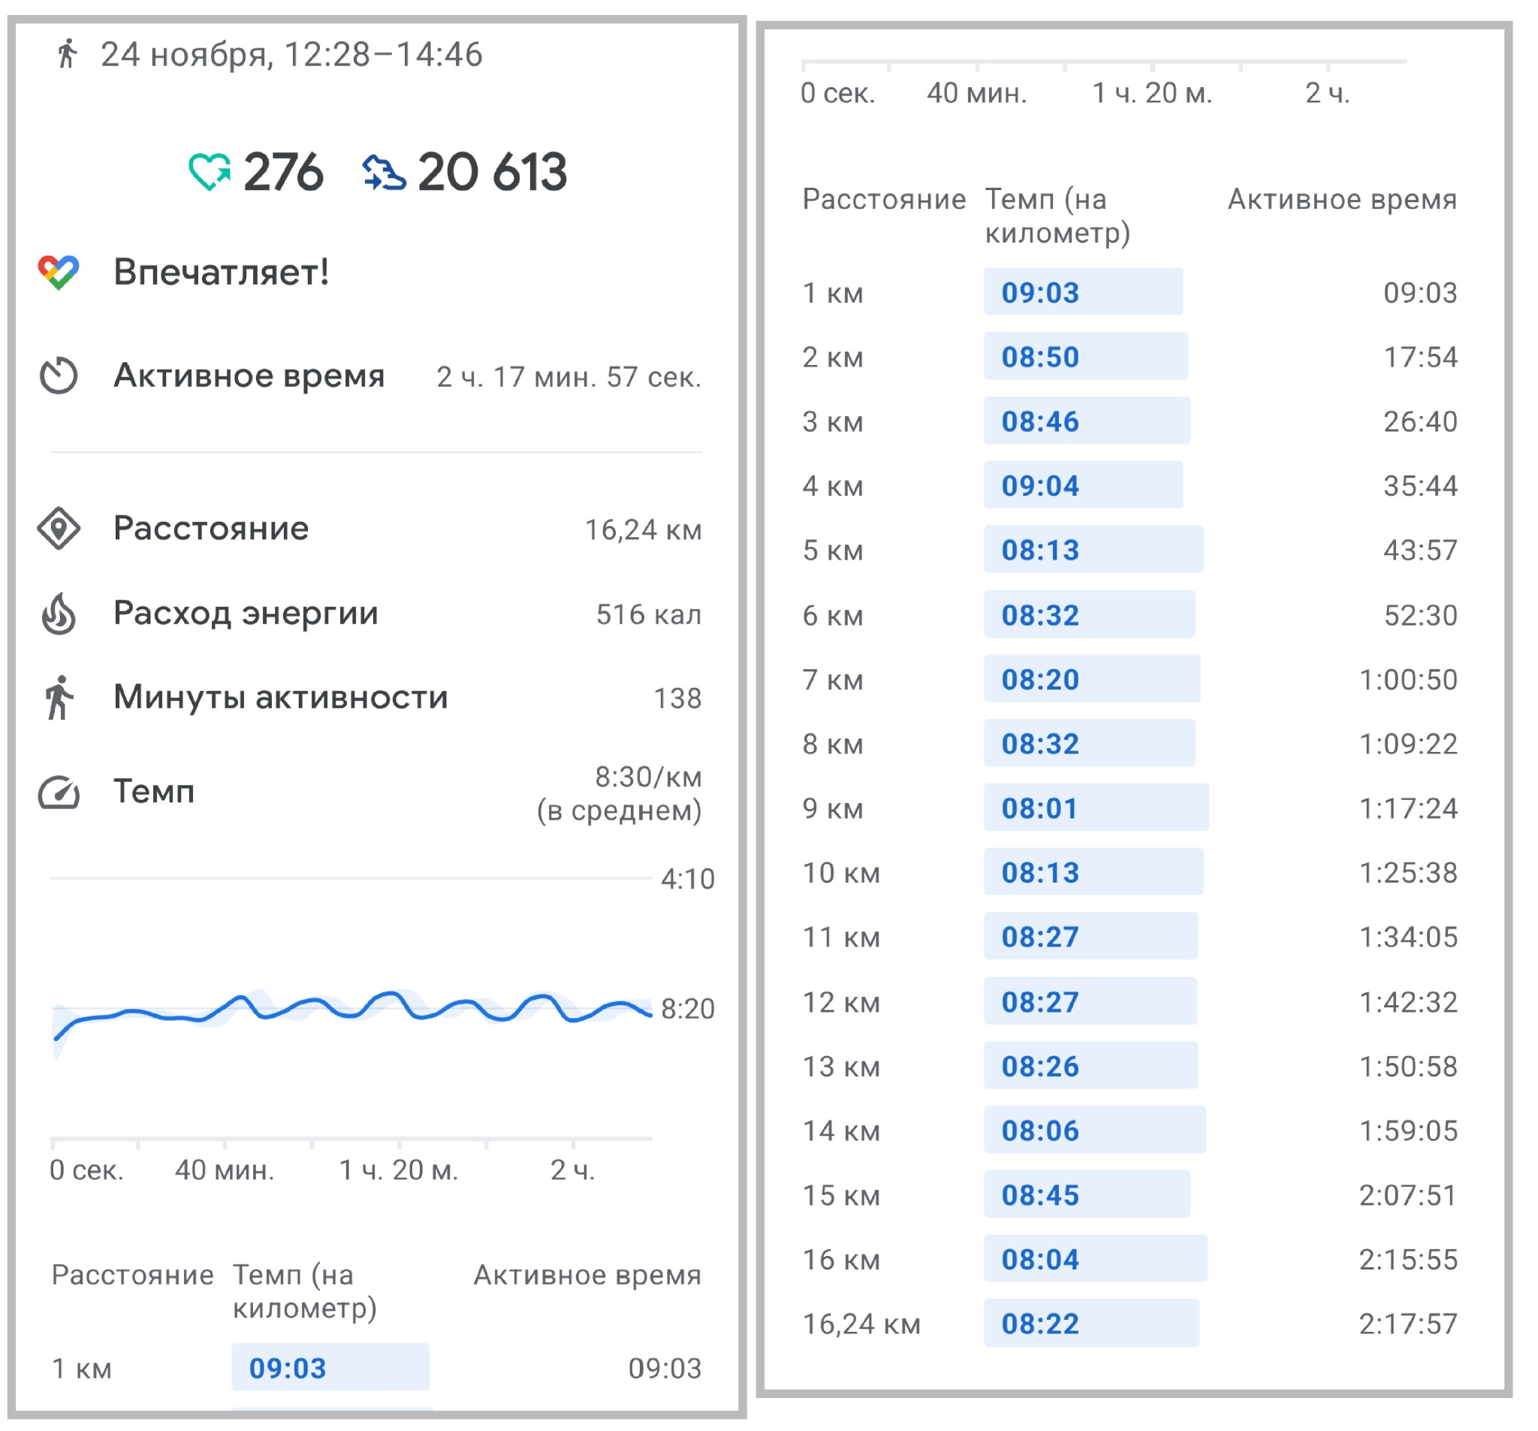Tap the Впечатляет! message
This screenshot has width=1538, height=1431.
[x=222, y=273]
